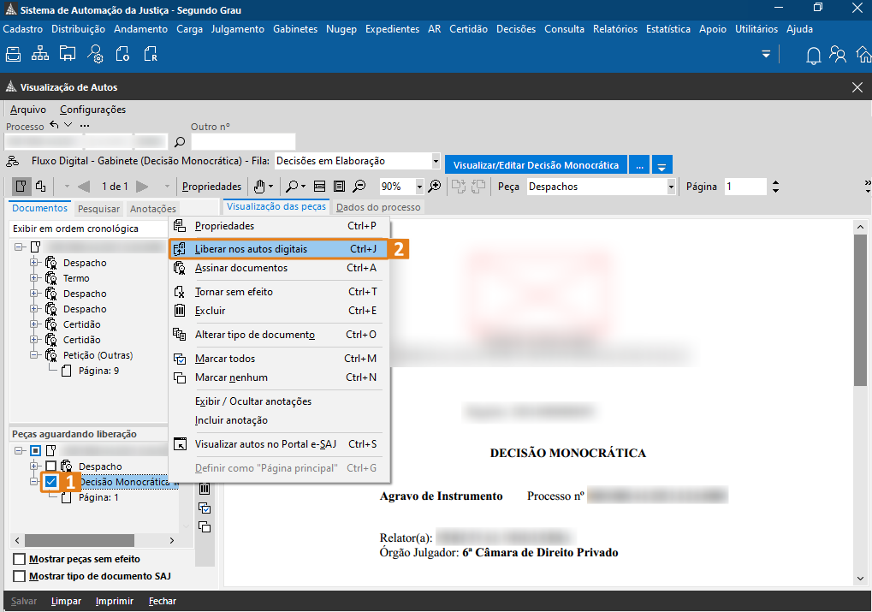Click the Fechar button
This screenshot has width=872, height=612.
[x=162, y=601]
